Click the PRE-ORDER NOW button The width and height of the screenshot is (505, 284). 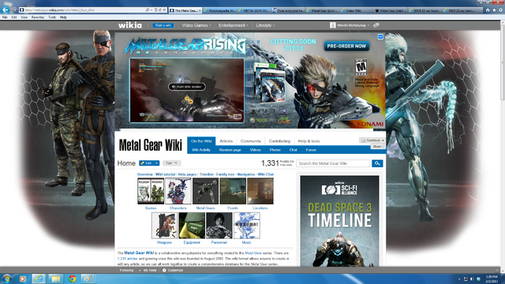click(346, 46)
